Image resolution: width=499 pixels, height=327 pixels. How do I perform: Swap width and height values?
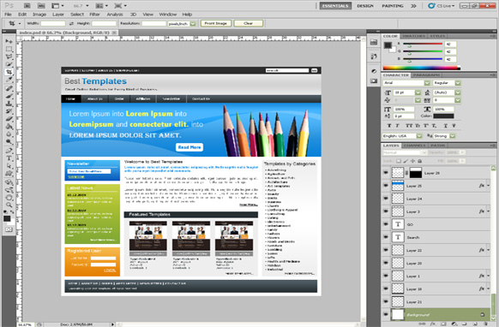(71, 23)
